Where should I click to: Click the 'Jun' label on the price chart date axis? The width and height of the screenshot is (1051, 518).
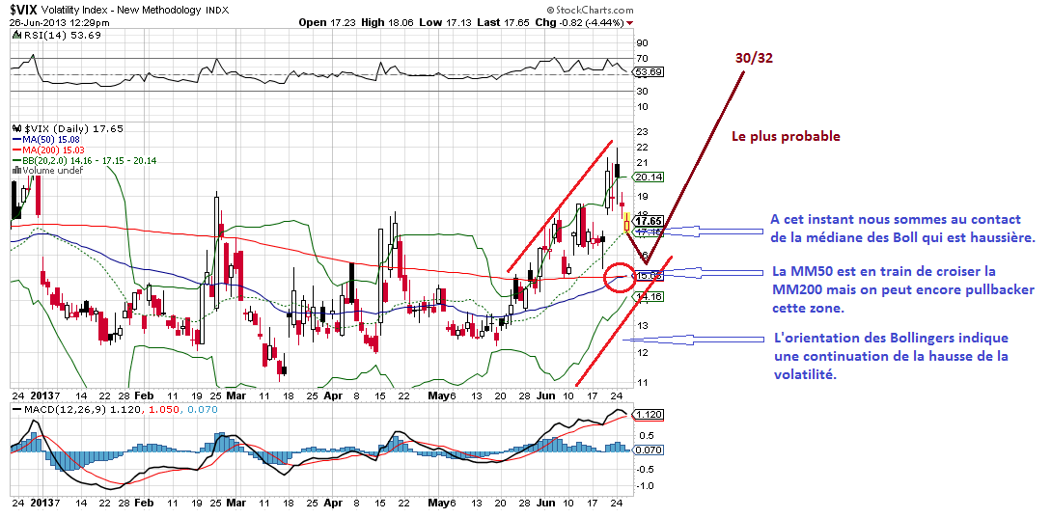(x=547, y=395)
